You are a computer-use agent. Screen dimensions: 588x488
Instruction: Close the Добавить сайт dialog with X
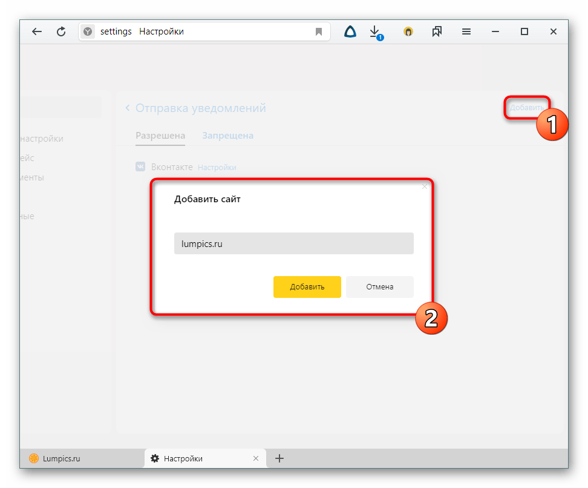425,186
